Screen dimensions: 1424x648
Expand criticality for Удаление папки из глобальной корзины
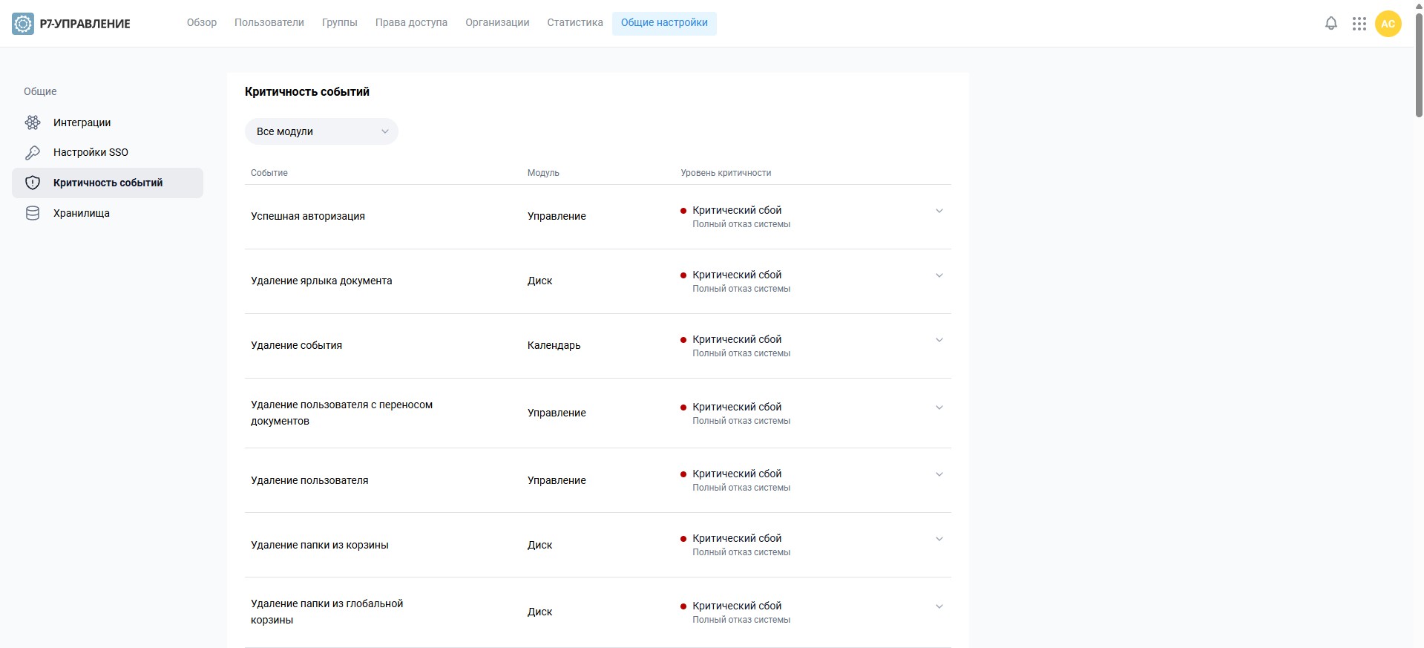[x=939, y=606]
